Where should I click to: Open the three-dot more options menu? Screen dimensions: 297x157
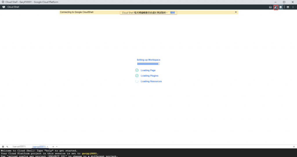click(x=293, y=7)
